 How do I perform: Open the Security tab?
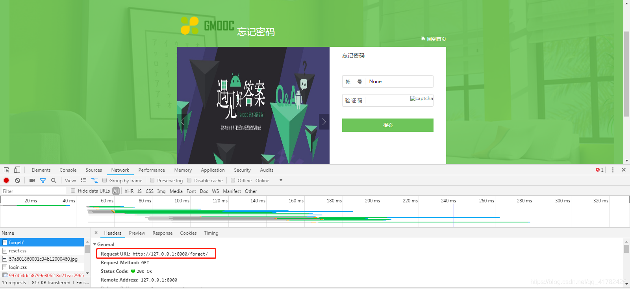pyautogui.click(x=243, y=170)
